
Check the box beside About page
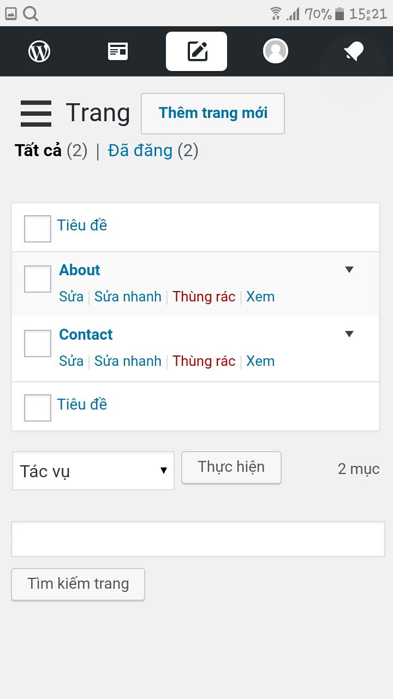[38, 279]
